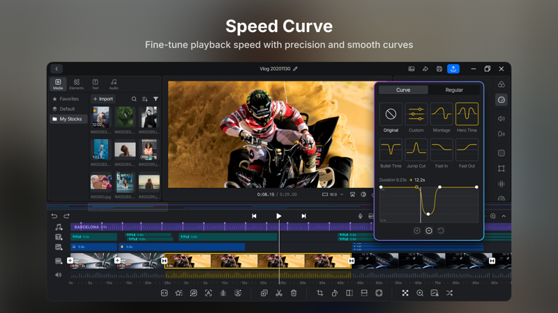Click the blue export button
This screenshot has height=313, width=558.
coord(453,69)
